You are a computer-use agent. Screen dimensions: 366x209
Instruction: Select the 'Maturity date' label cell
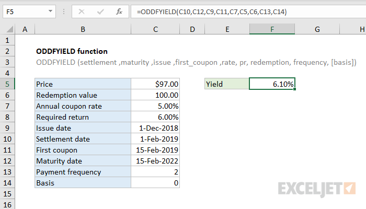(83, 161)
